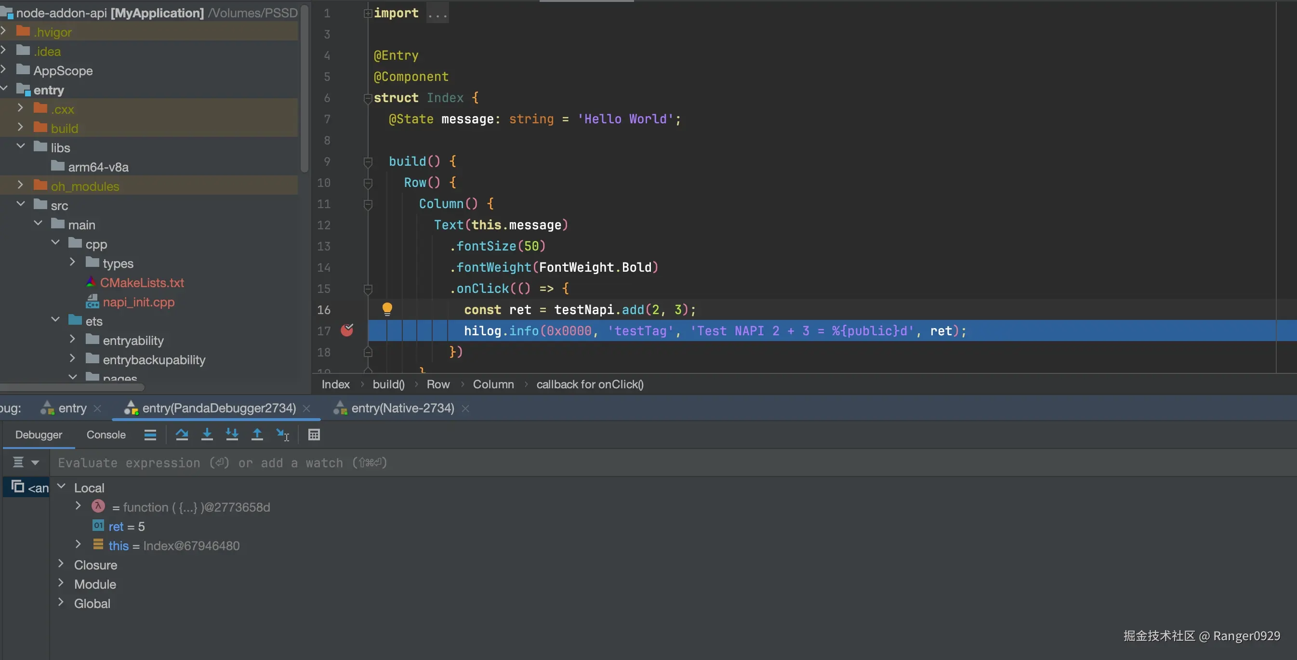The width and height of the screenshot is (1297, 660).
Task: Click the Column breadcrumb item
Action: pos(493,384)
